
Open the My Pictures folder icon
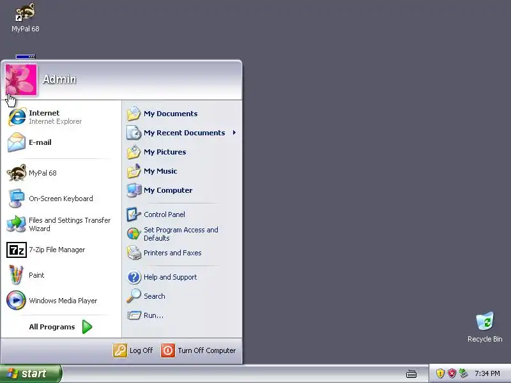[x=133, y=152]
